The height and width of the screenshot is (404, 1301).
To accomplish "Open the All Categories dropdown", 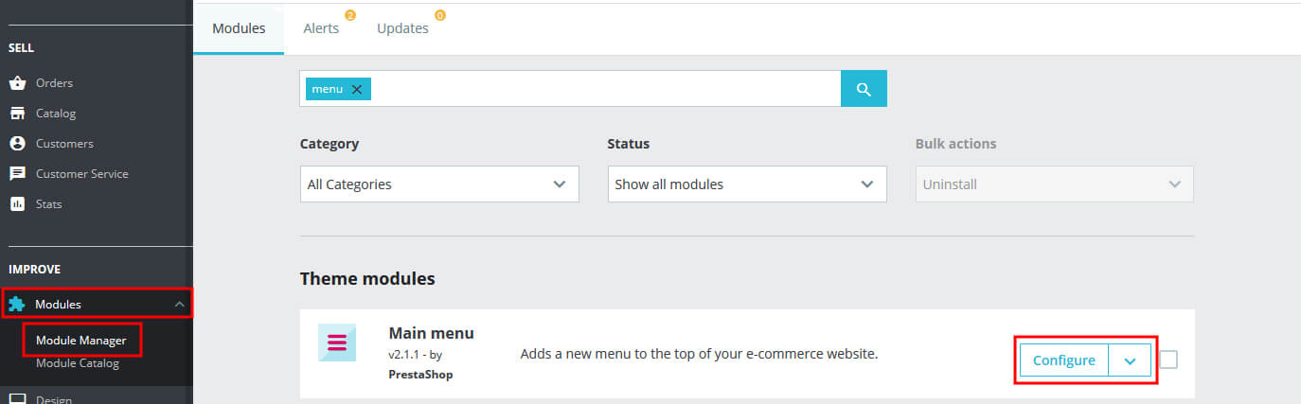I will pos(439,184).
